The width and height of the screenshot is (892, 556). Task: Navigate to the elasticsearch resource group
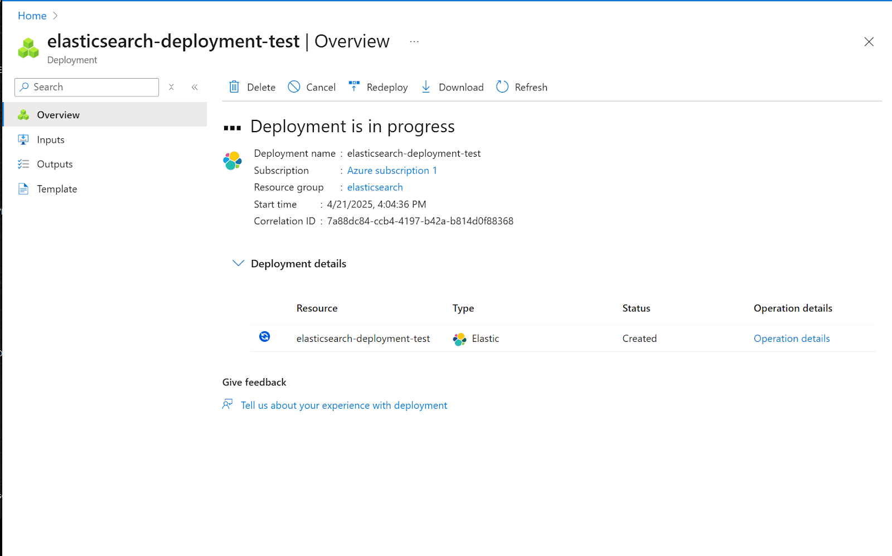(375, 187)
